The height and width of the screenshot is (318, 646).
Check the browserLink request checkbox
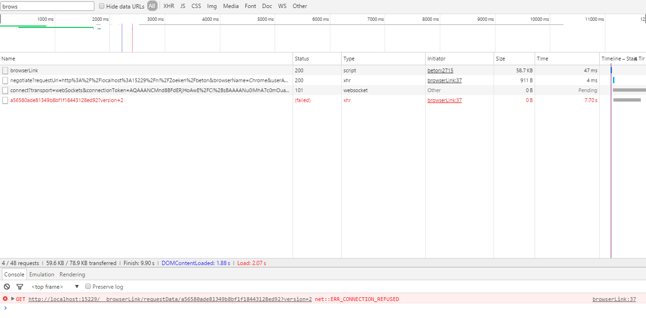(x=5, y=70)
